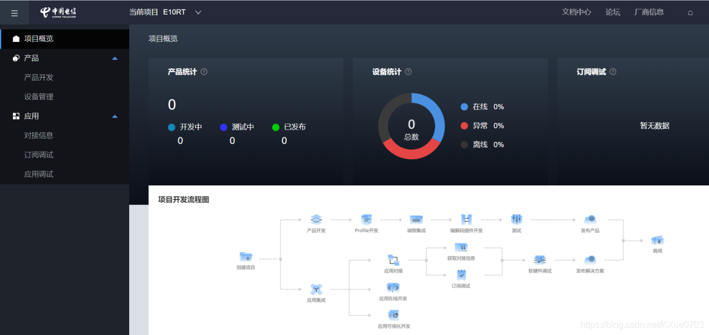Click help icon beside 设备统计

pyautogui.click(x=408, y=72)
